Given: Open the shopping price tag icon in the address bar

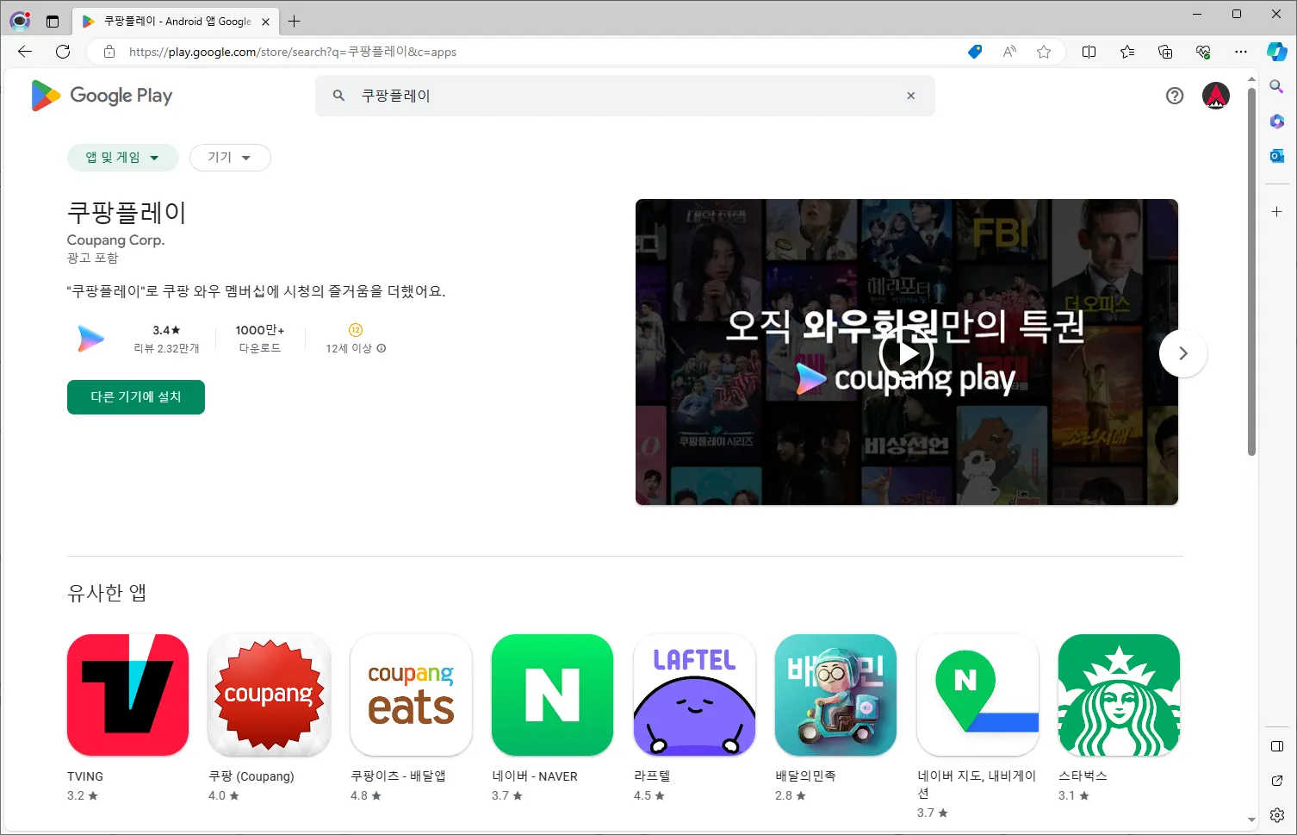Looking at the screenshot, I should 975,52.
